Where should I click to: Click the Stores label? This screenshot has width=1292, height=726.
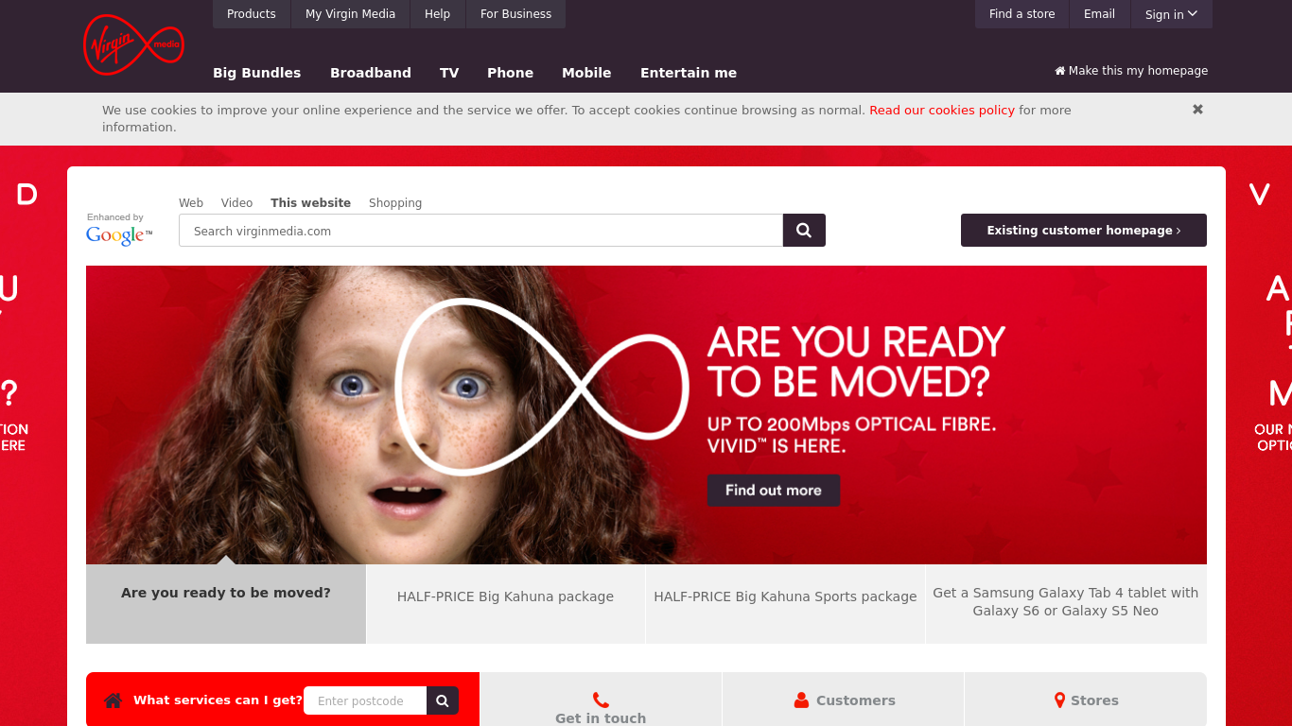pos(1094,700)
